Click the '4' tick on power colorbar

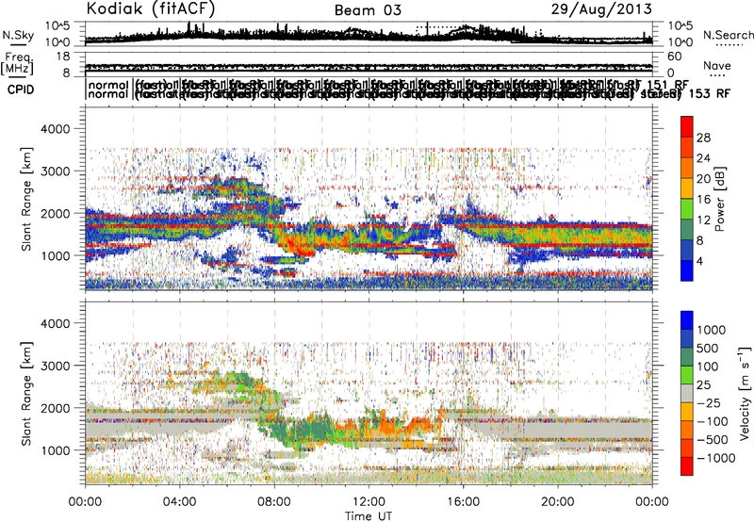(700, 261)
